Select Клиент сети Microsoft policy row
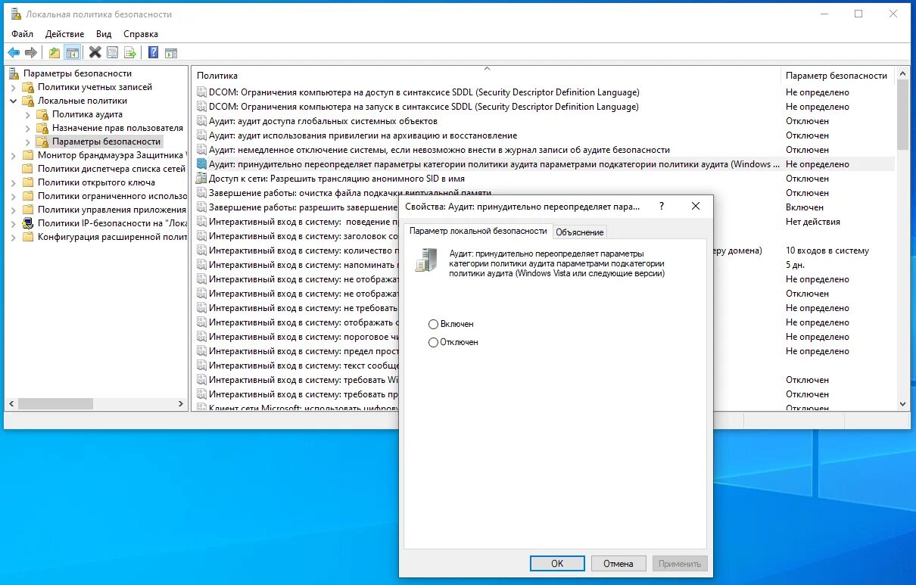Image resolution: width=916 pixels, height=585 pixels. (544, 407)
